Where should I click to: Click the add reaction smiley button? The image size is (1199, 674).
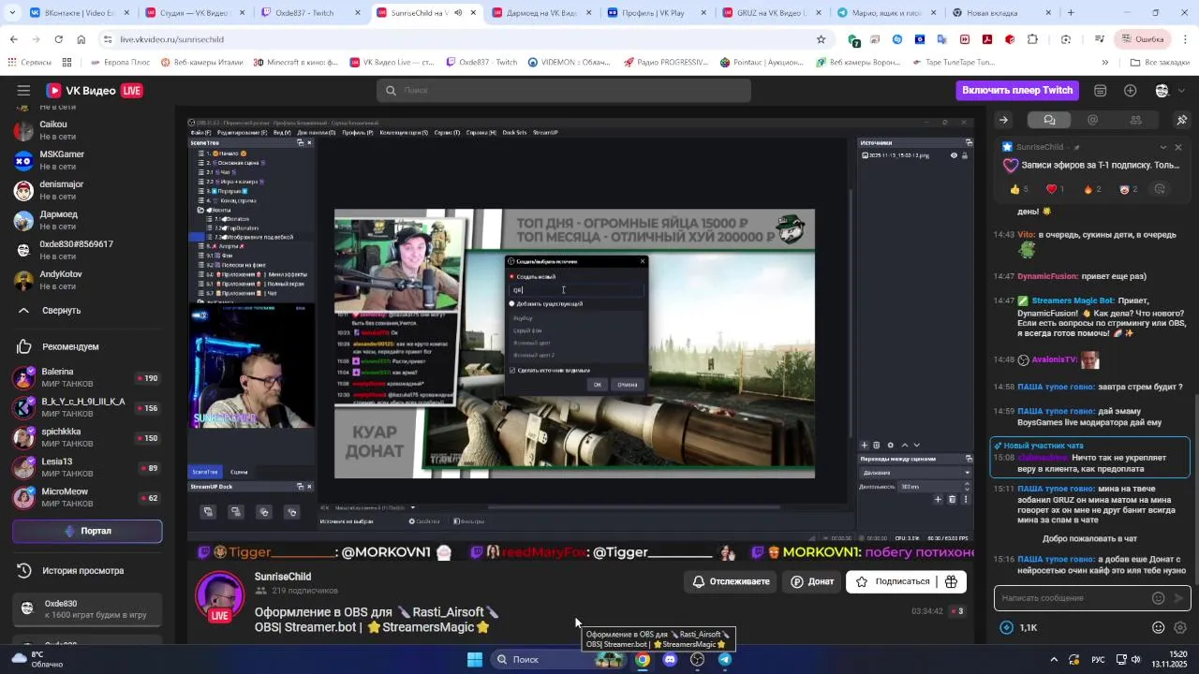tap(1160, 189)
